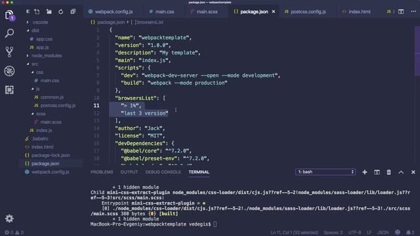Open postcss.config.js in the file tree
The image size is (420, 236).
pos(58,106)
